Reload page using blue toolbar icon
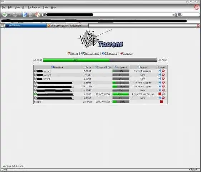Image resolution: width=201 pixels, height=172 pixels. (x=24, y=15)
